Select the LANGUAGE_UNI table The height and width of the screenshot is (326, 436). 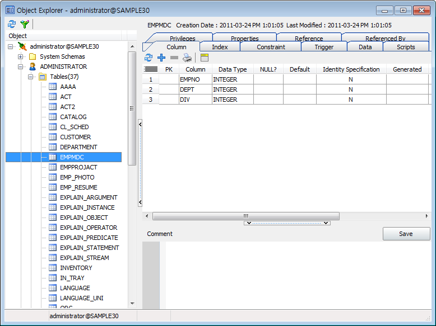(x=82, y=298)
